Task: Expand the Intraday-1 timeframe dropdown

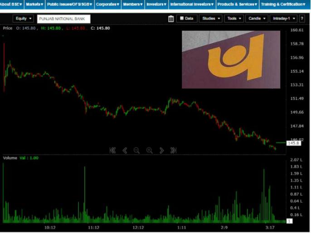Action: [283, 19]
